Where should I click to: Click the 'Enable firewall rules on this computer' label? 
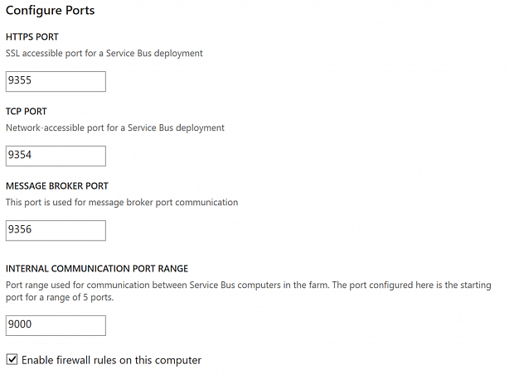111,360
